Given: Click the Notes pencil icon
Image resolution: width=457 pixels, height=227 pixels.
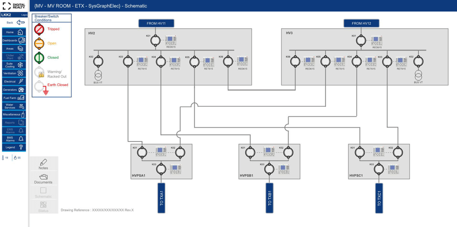Looking at the screenshot, I should [x=43, y=162].
